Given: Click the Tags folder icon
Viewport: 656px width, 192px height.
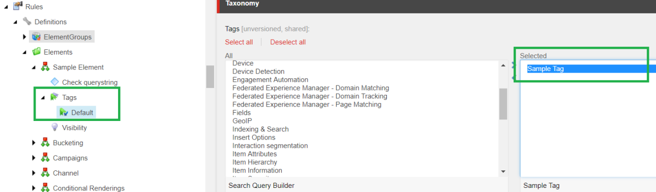Looking at the screenshot, I should point(55,97).
